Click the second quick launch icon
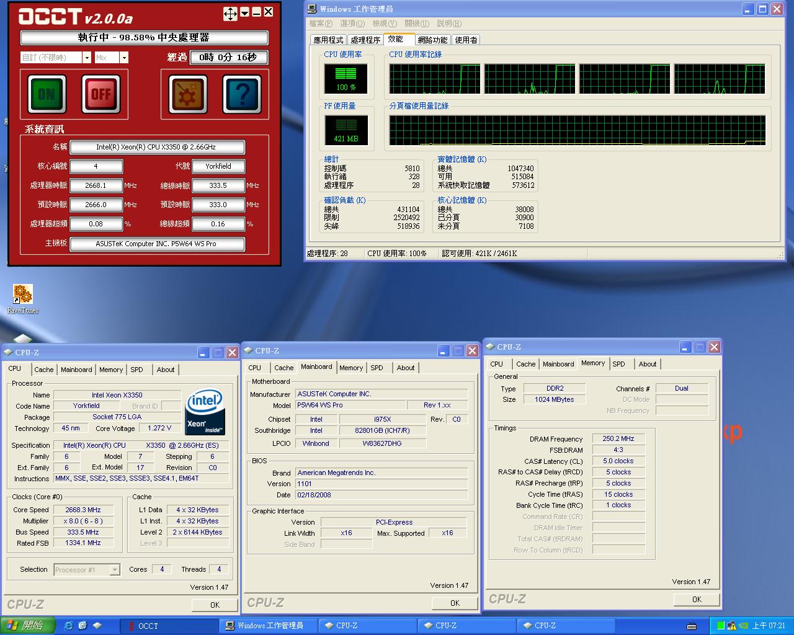This screenshot has height=635, width=794. pyautogui.click(x=83, y=626)
